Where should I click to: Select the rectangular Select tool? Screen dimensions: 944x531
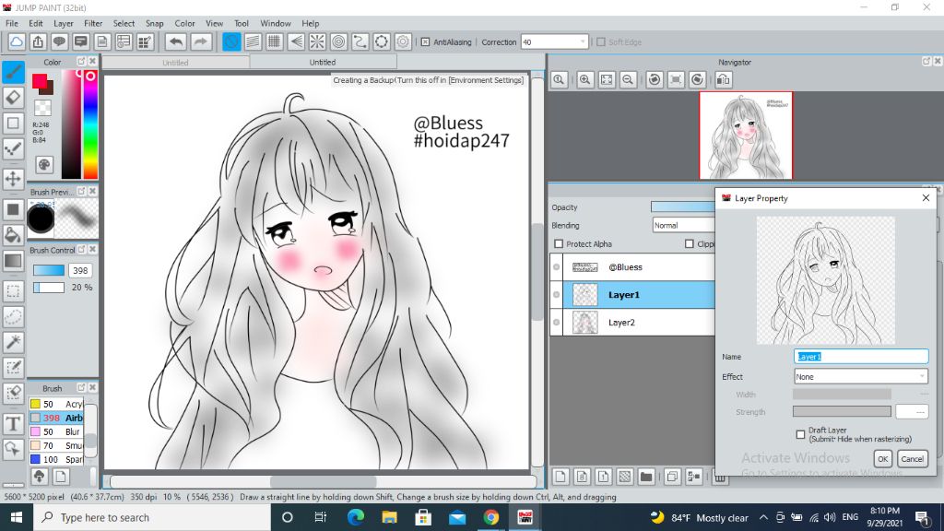click(x=13, y=291)
